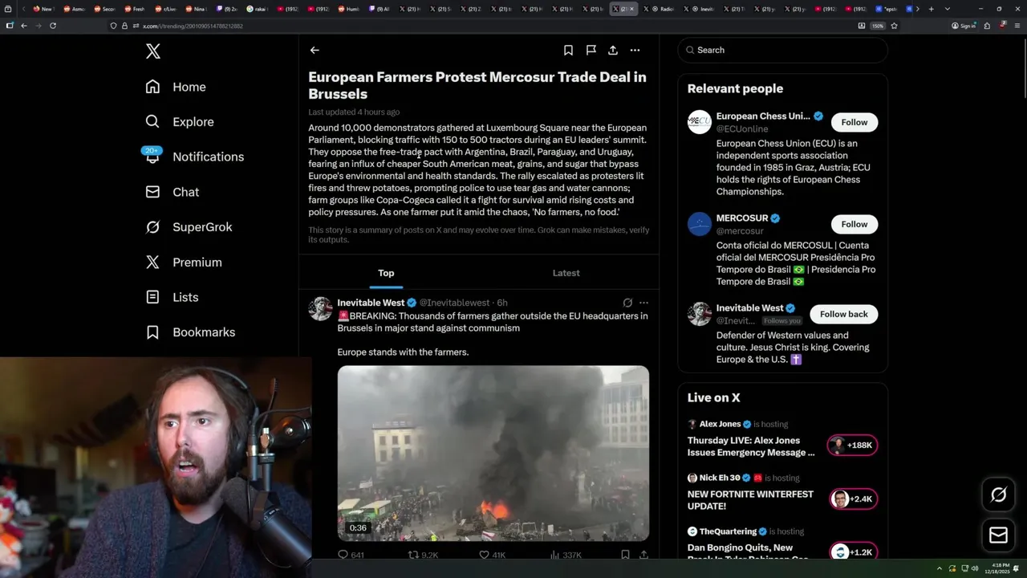
Task: Click the browser Sign in button
Action: click(x=964, y=26)
